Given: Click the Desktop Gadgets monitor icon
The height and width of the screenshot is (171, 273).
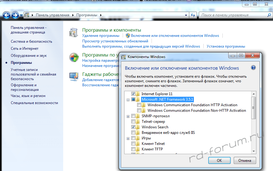Looking at the screenshot, I should pyautogui.click(x=74, y=76).
